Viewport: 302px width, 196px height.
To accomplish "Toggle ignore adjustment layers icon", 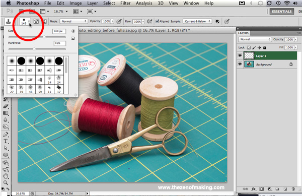I will click(x=217, y=21).
